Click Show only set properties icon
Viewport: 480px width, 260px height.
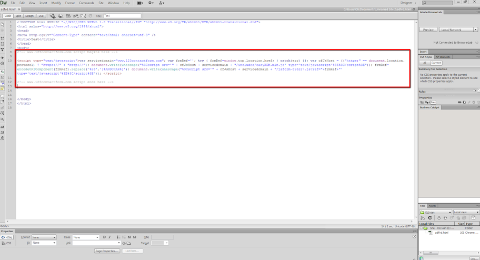433,102
